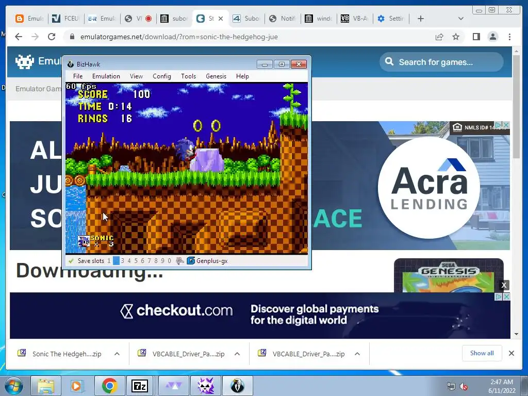
Task: Switch to the Notifi tab
Action: [283, 19]
